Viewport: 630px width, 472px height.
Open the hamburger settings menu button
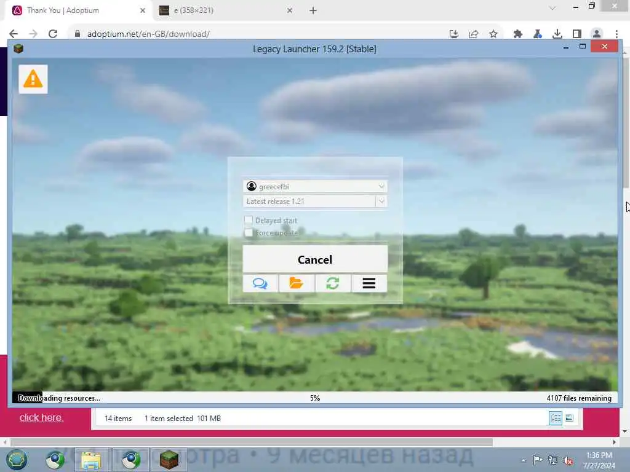tap(369, 283)
